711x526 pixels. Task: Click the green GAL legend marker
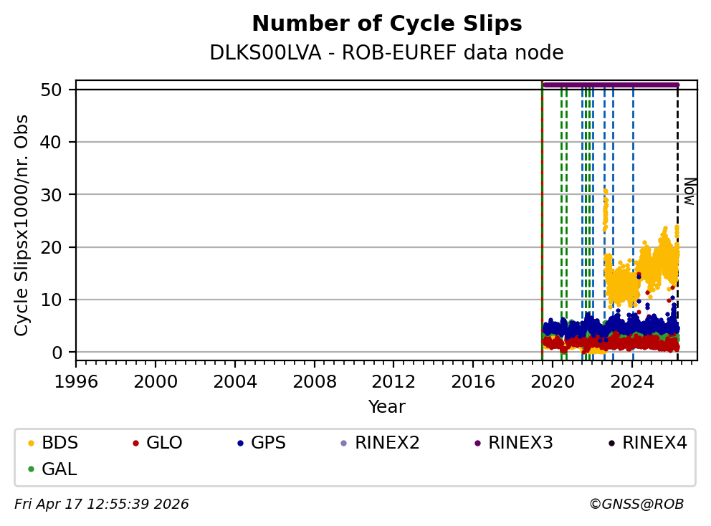[30, 470]
